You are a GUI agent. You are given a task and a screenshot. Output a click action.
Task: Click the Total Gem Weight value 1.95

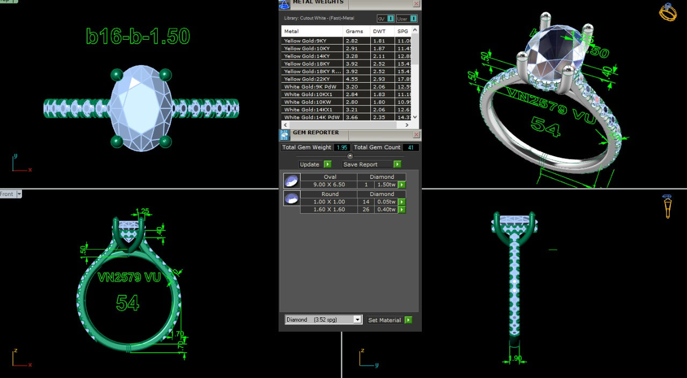pos(342,147)
